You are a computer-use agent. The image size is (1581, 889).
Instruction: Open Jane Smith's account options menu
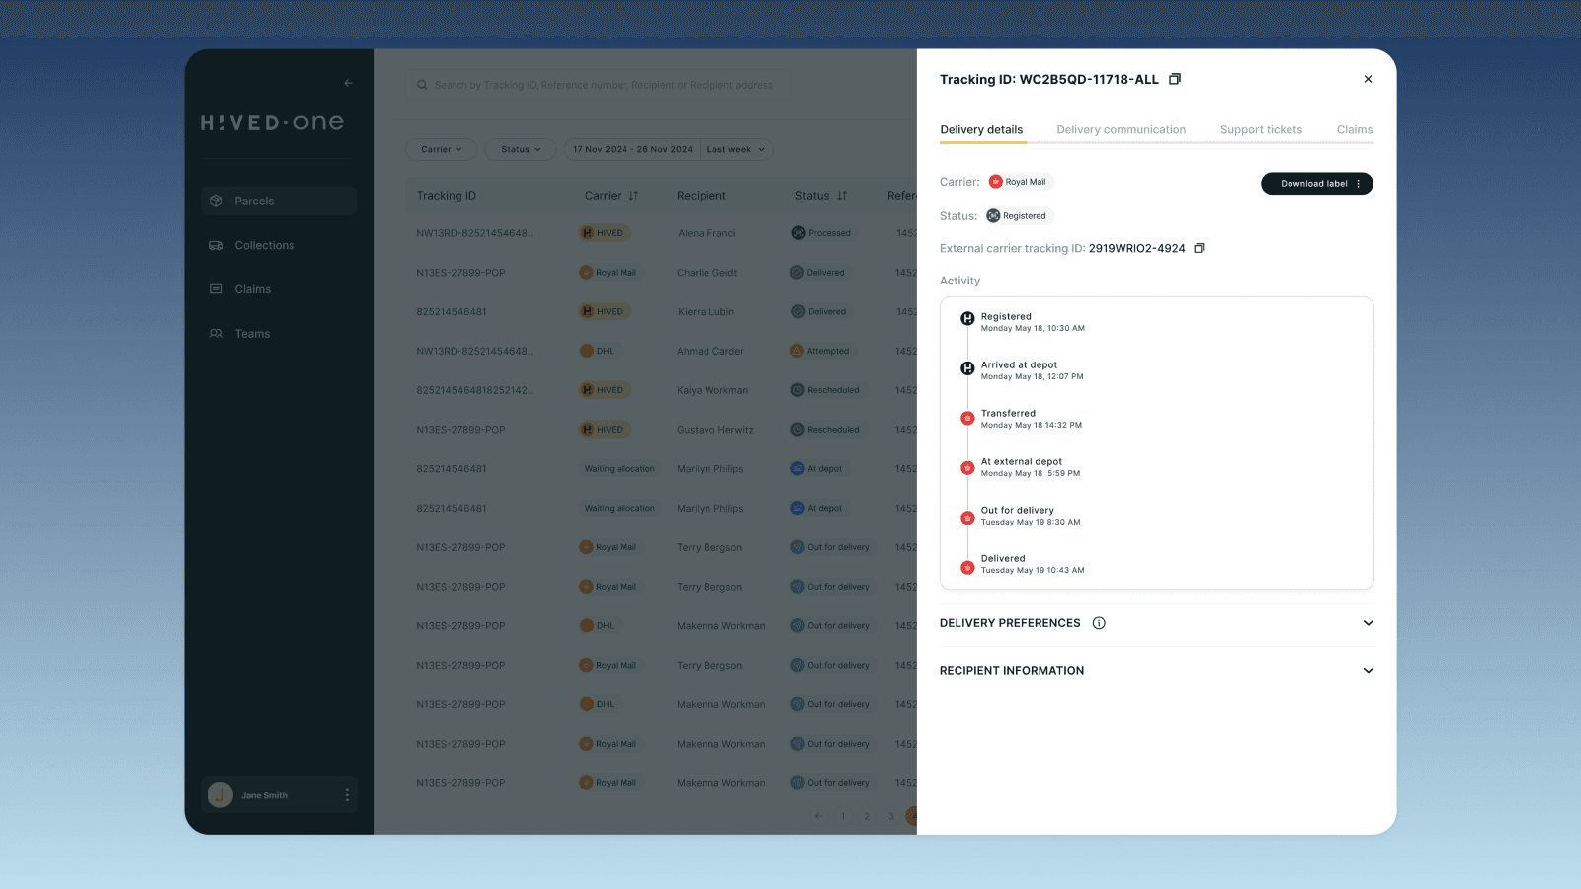pos(346,795)
